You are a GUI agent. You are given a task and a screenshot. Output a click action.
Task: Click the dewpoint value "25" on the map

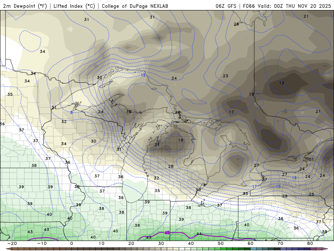[311, 194]
